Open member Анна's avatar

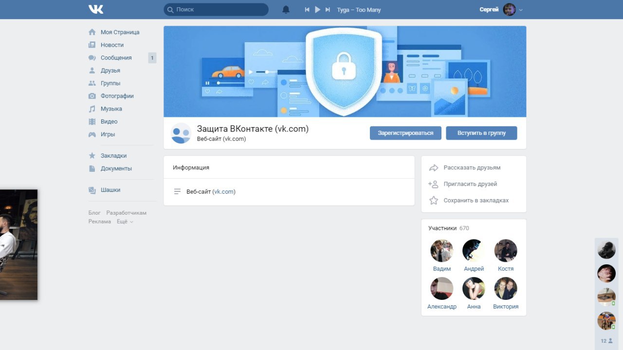pyautogui.click(x=474, y=289)
